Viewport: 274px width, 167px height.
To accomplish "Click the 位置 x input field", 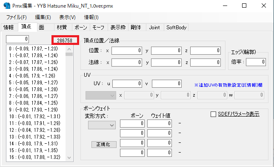I will coord(127,50).
